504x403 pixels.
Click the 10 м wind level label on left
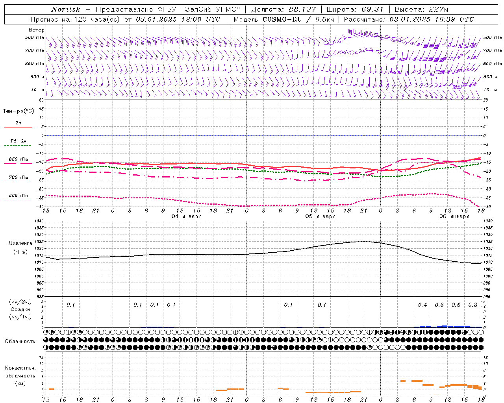38,90
